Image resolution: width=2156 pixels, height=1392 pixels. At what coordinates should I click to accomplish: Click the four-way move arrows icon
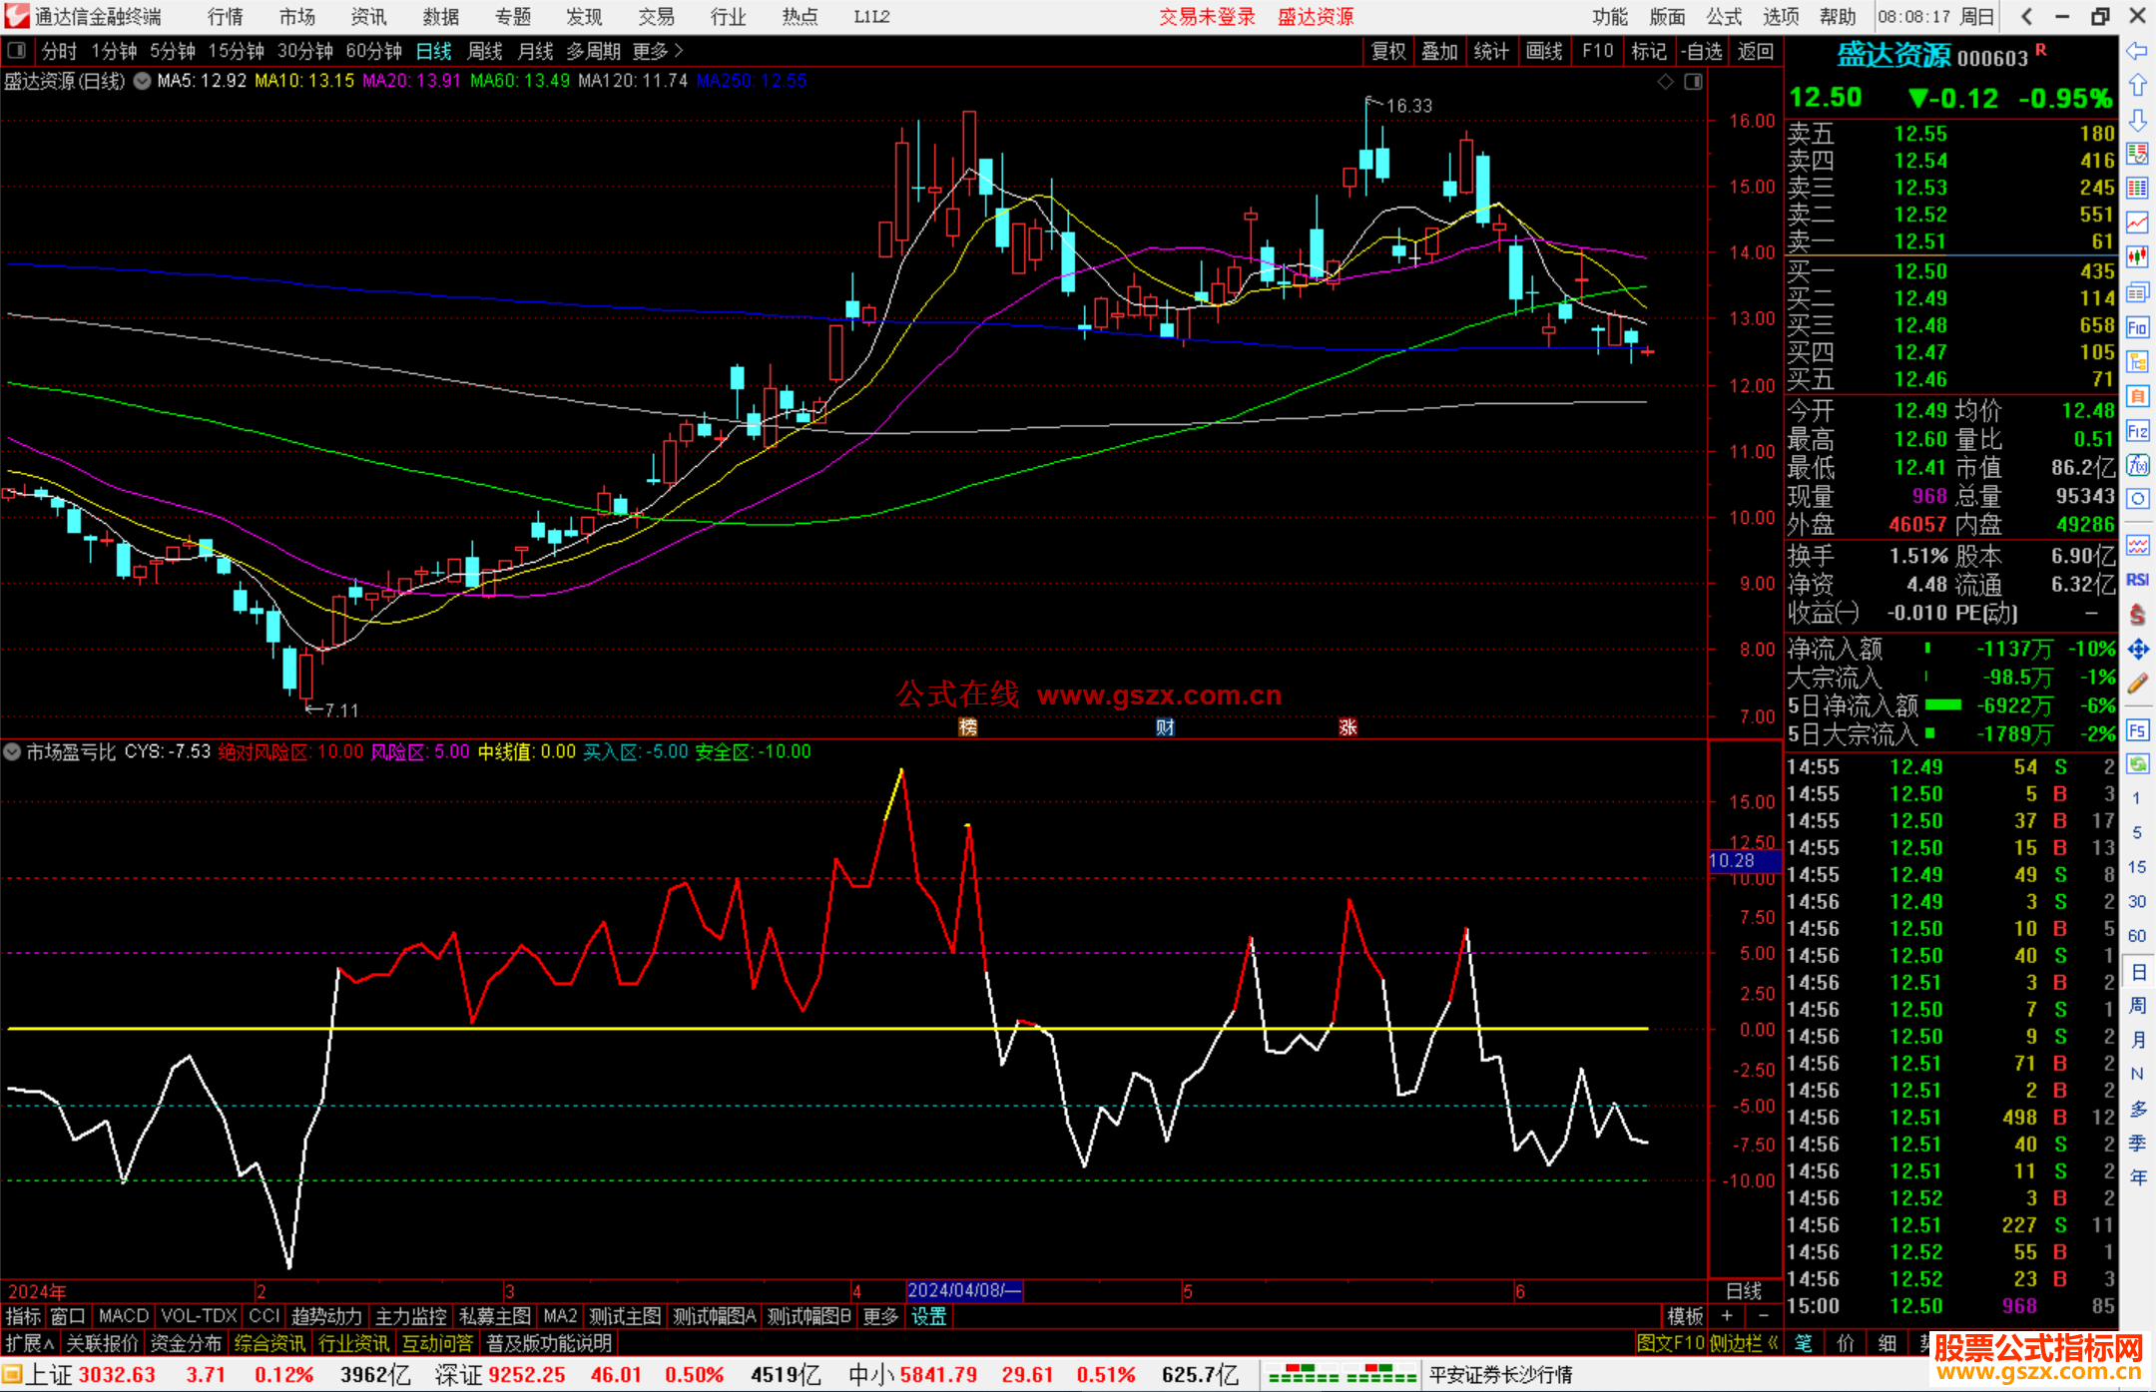[2137, 650]
